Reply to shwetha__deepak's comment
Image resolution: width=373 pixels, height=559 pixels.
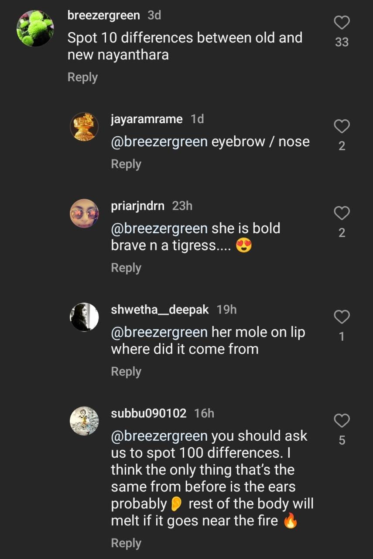(126, 372)
